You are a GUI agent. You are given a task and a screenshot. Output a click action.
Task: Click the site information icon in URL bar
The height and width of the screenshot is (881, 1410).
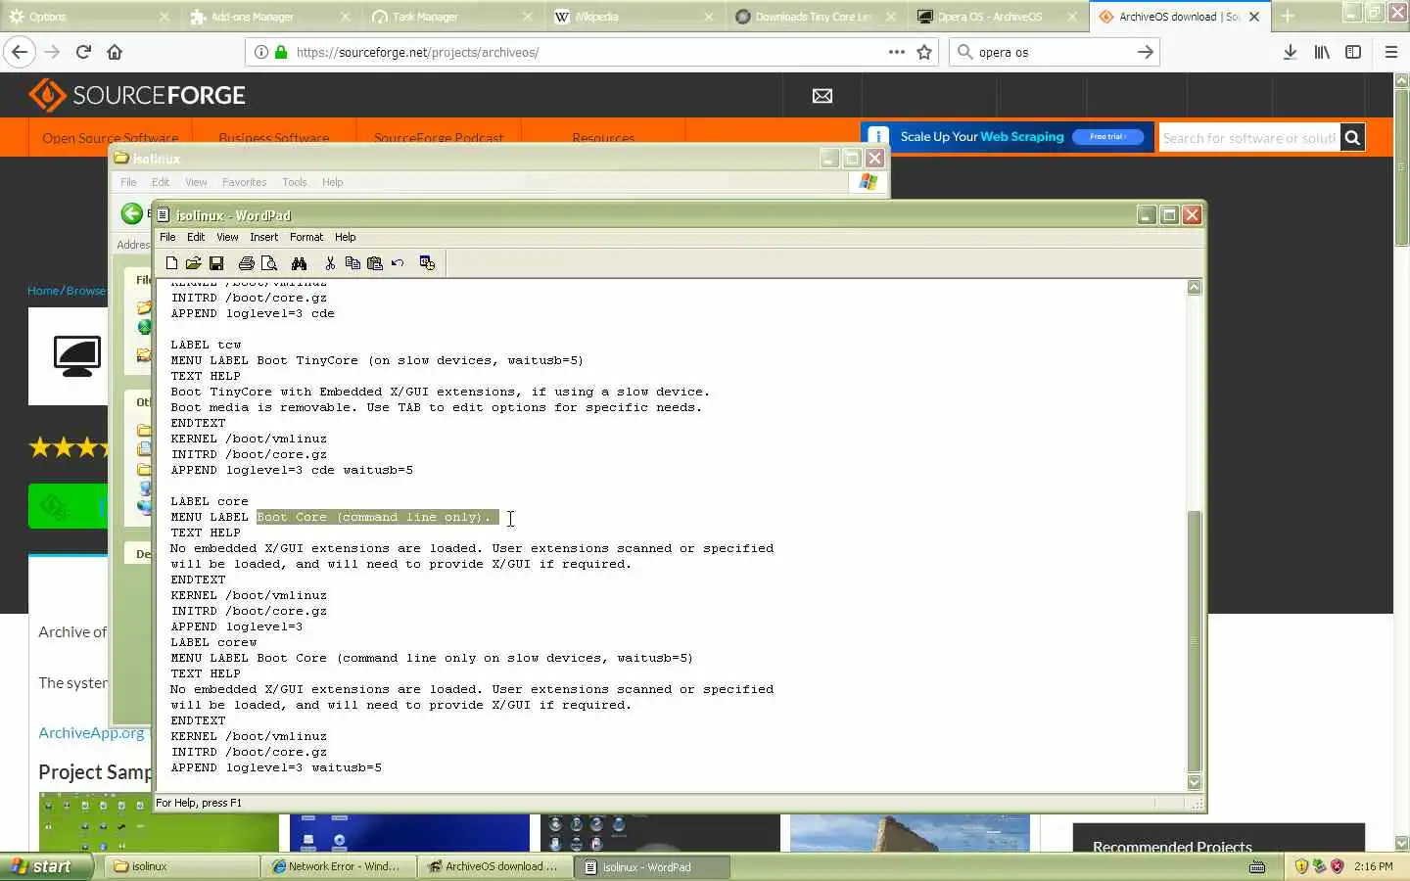[261, 52]
